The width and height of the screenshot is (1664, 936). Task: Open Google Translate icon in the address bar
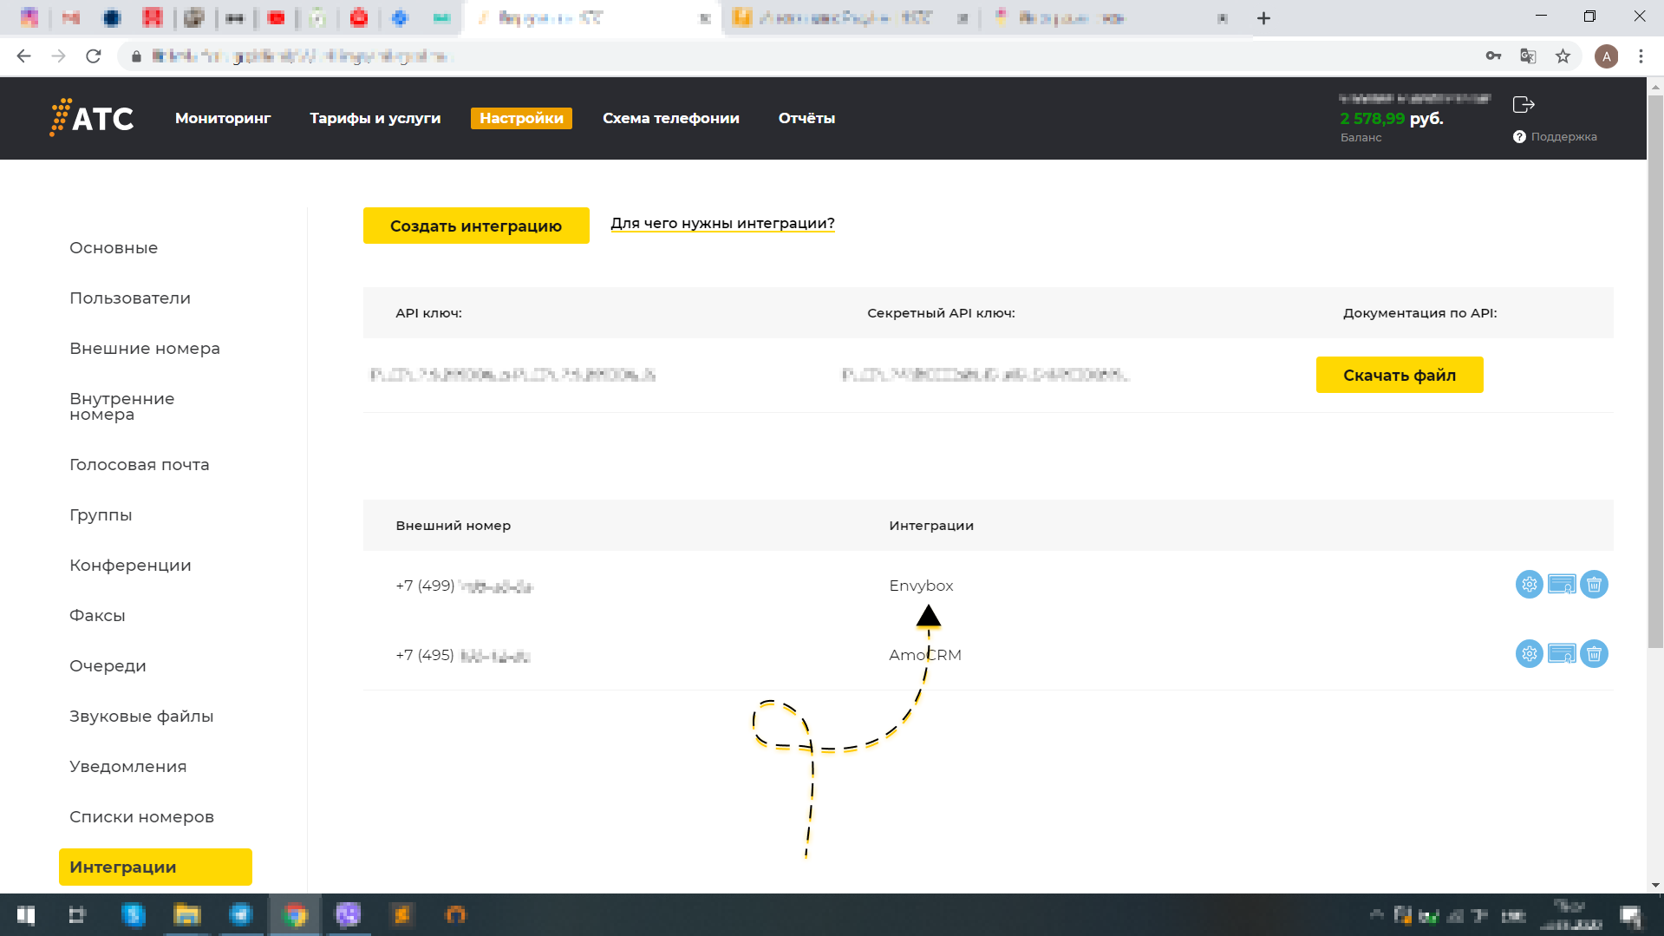click(x=1527, y=56)
